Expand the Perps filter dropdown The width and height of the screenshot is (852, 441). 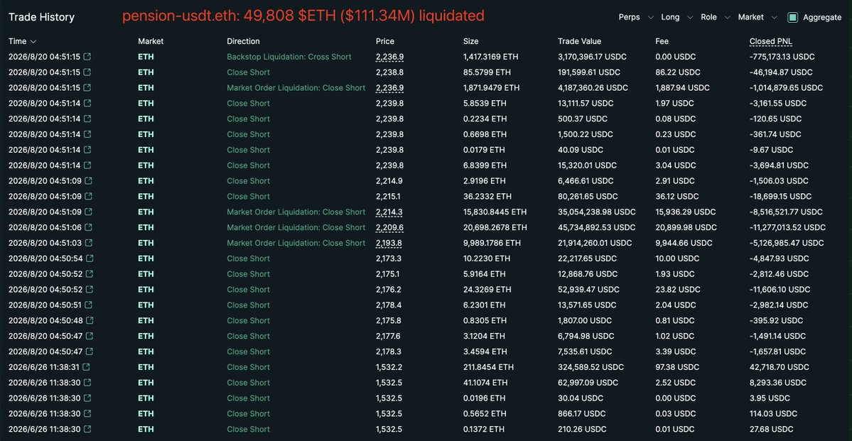[x=636, y=17]
